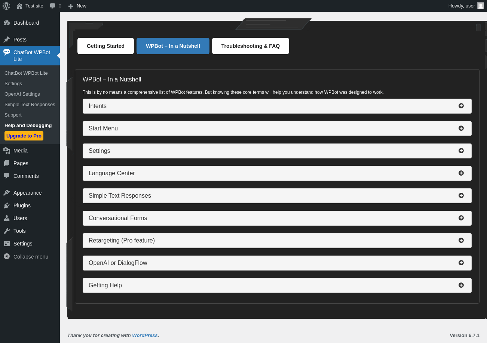
Task: Expand the Settings accordion in the nutshell panel
Action: pyautogui.click(x=277, y=151)
